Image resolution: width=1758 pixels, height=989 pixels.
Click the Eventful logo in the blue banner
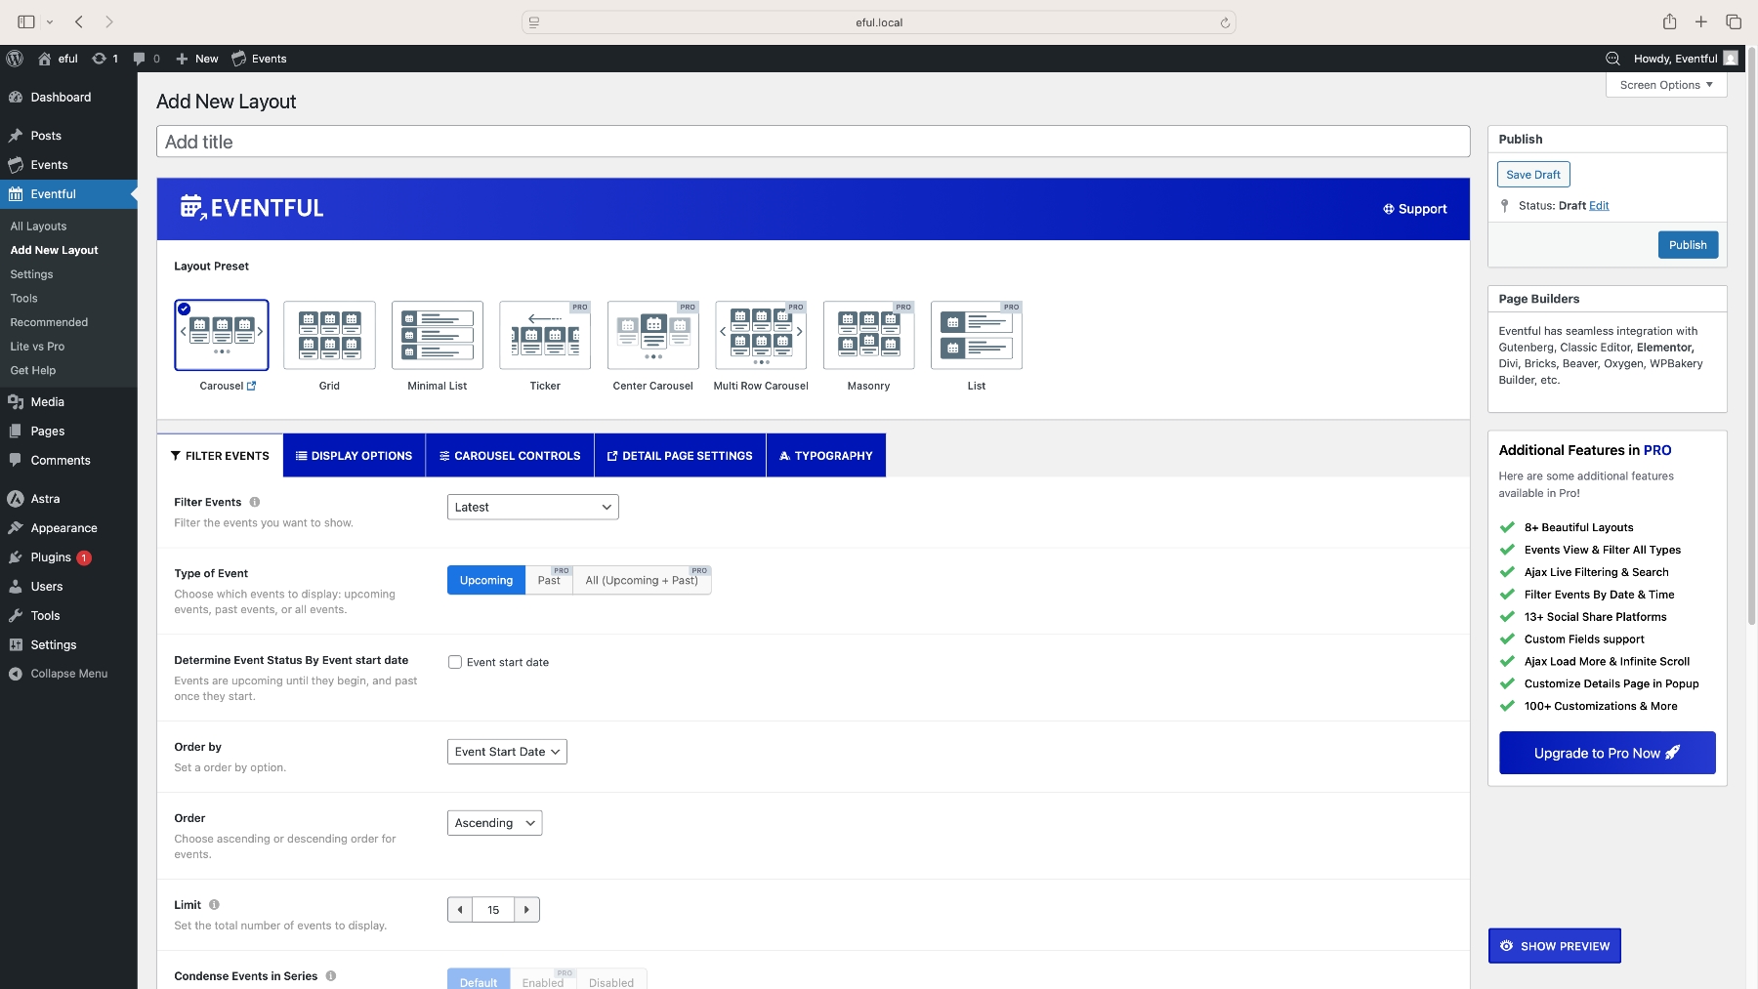[x=251, y=208]
